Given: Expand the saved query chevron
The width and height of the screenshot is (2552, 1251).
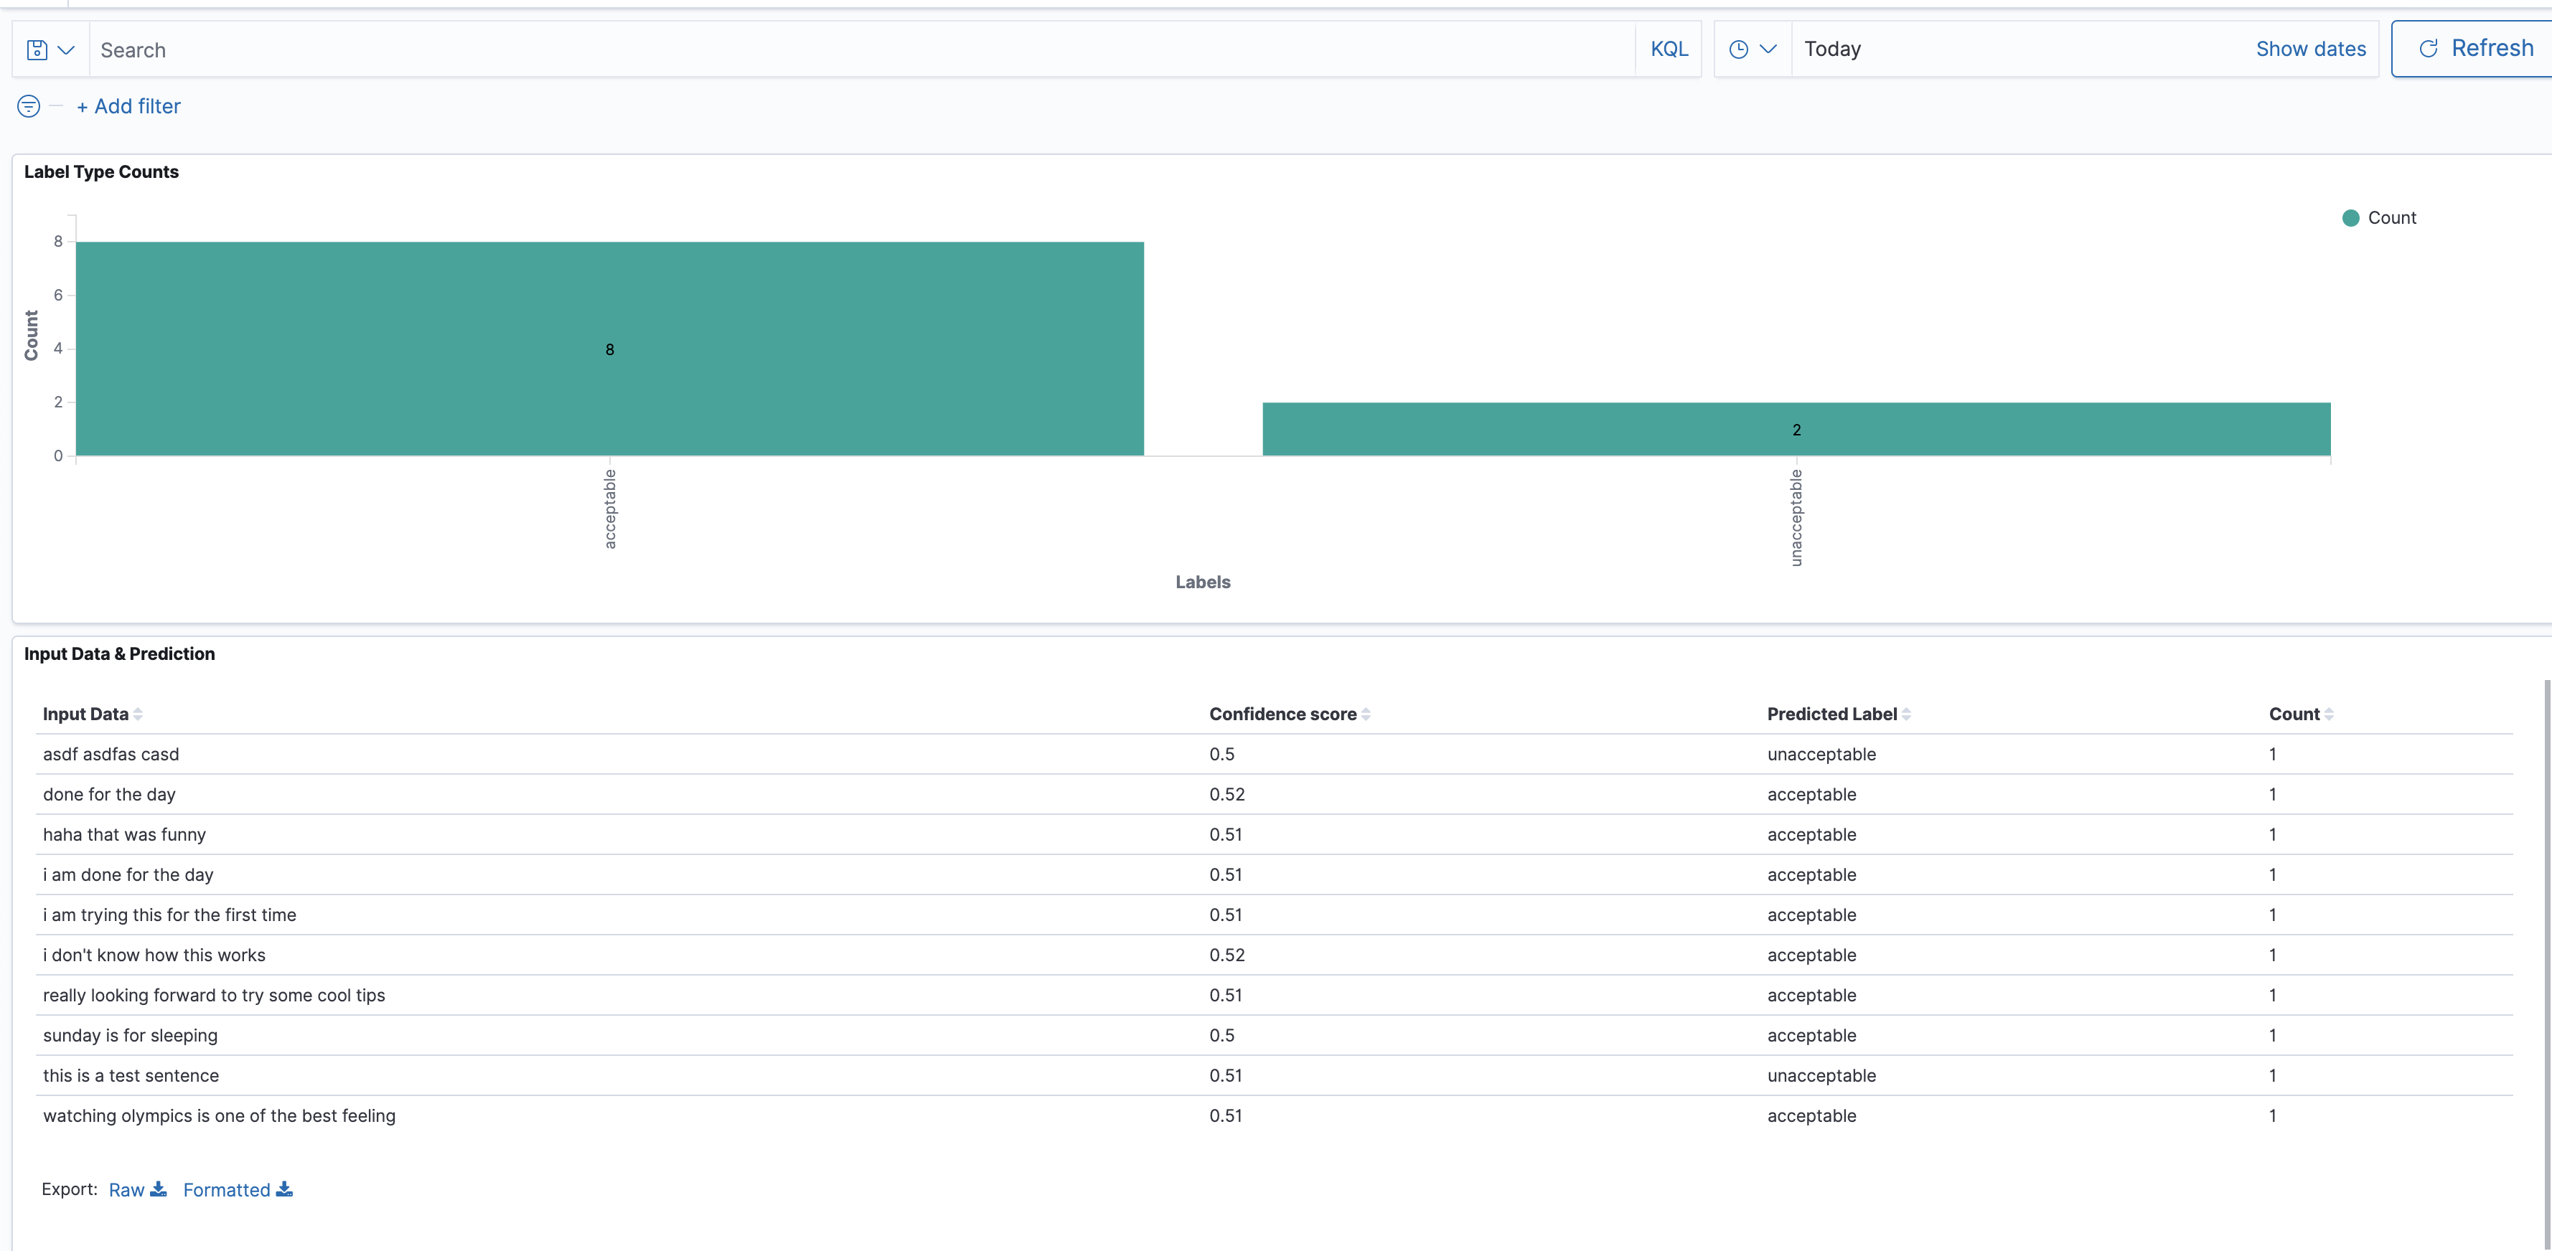Looking at the screenshot, I should pos(66,49).
